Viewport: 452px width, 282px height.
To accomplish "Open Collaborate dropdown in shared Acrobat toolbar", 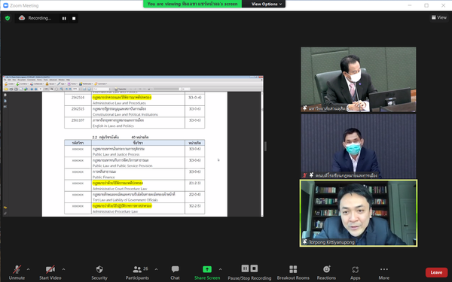I will coord(37,83).
